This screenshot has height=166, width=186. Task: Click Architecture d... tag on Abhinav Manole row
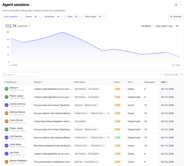tap(81, 113)
